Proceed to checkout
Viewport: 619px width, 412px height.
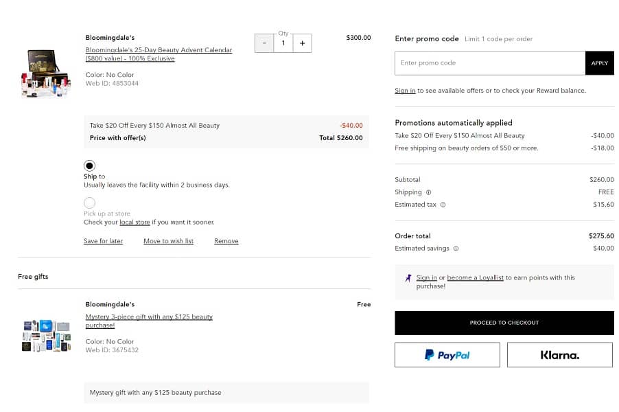(x=504, y=323)
